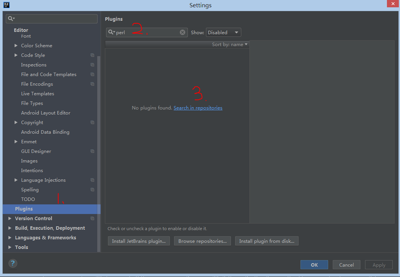Open Android Layout Editor settings
This screenshot has width=400, height=277.
point(46,113)
